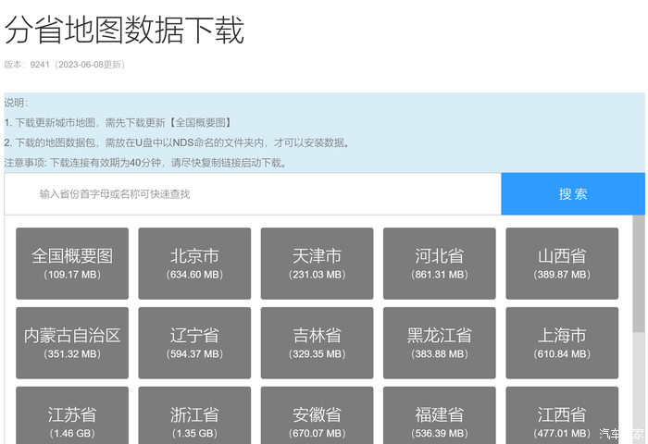The image size is (648, 444).
Task: Click the 山西省 download tile
Action: 562,264
